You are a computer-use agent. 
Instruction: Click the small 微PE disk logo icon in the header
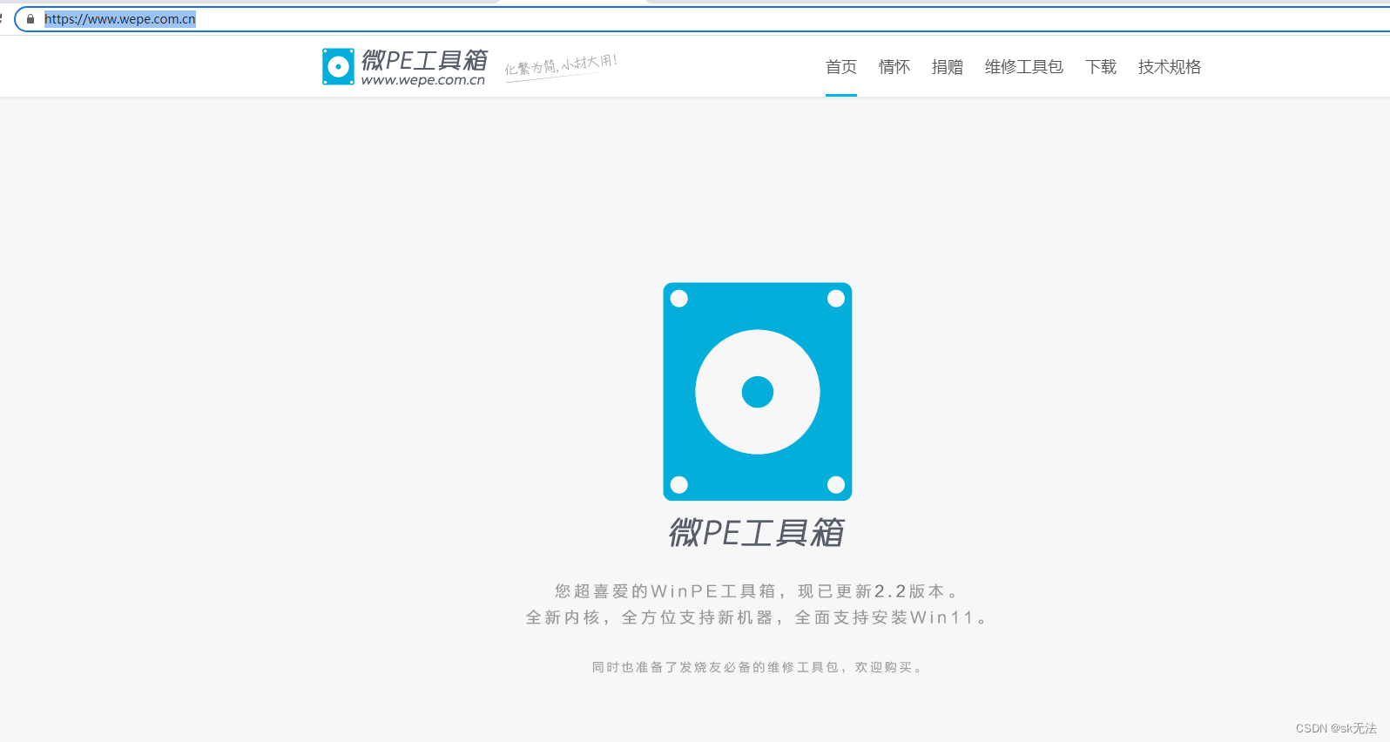point(338,66)
